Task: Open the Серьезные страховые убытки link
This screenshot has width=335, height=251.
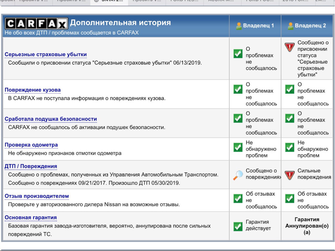Action: (x=46, y=54)
